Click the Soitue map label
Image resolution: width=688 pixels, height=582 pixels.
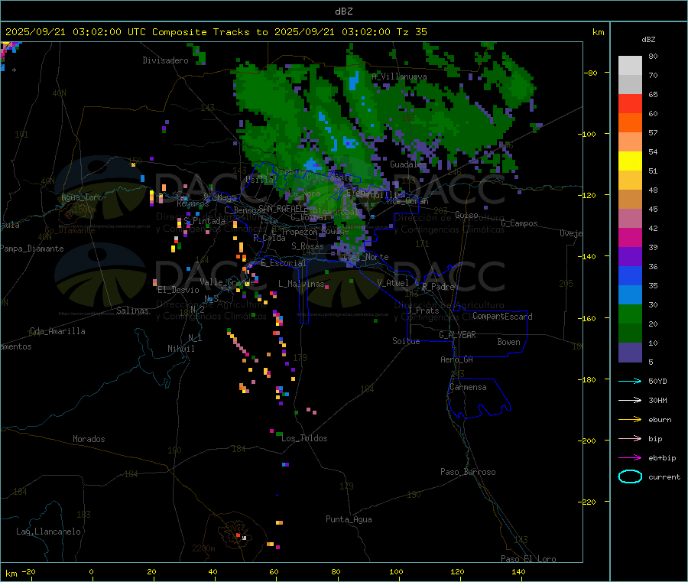(406, 341)
